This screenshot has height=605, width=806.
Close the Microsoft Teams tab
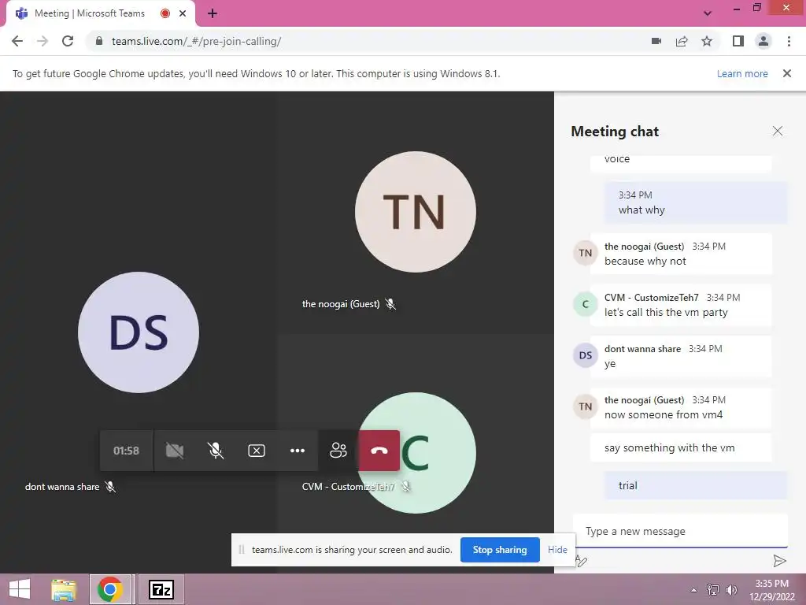(183, 13)
